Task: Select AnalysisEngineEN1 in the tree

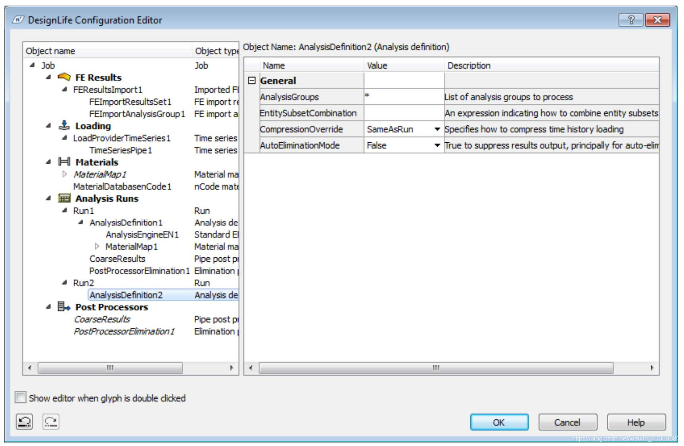Action: point(142,235)
